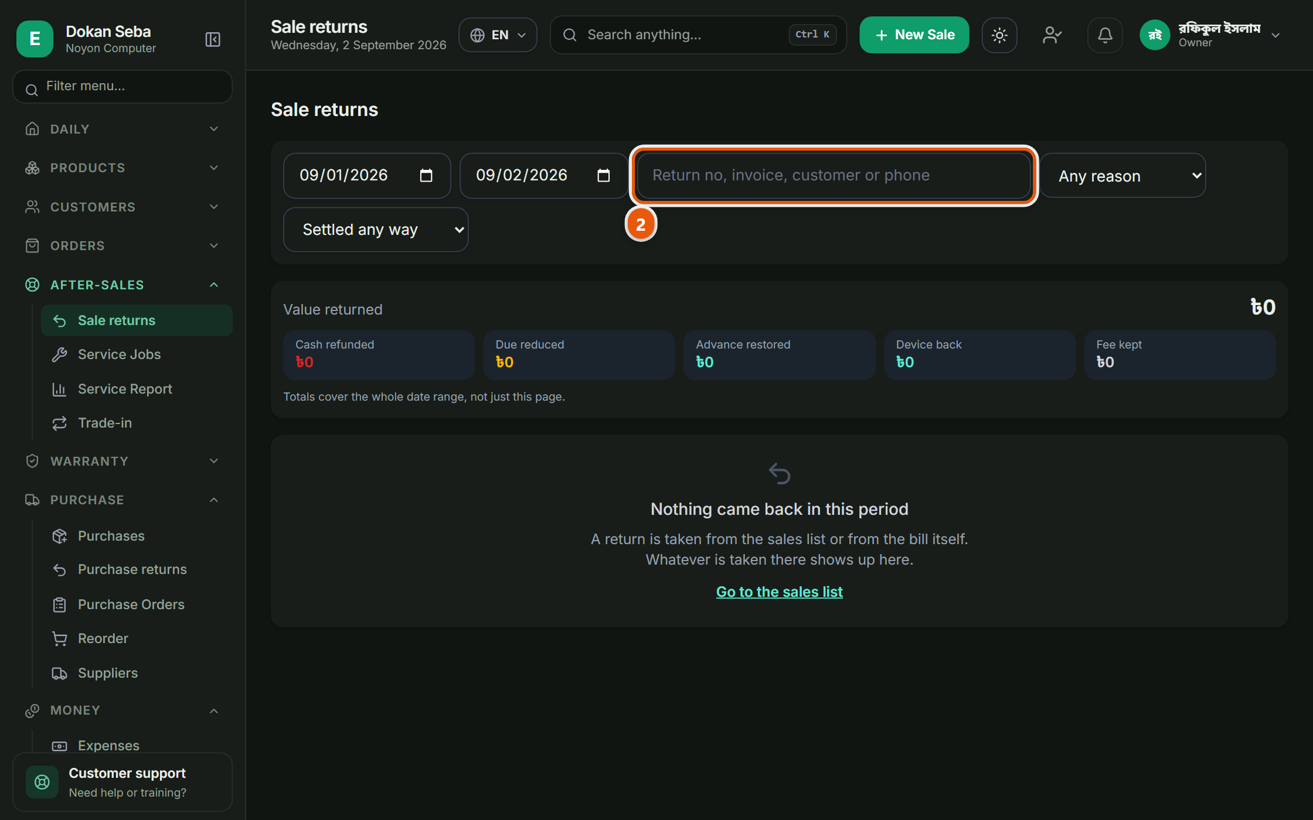Click the Dokan Seba logo badge
The width and height of the screenshot is (1313, 820).
(x=35, y=39)
